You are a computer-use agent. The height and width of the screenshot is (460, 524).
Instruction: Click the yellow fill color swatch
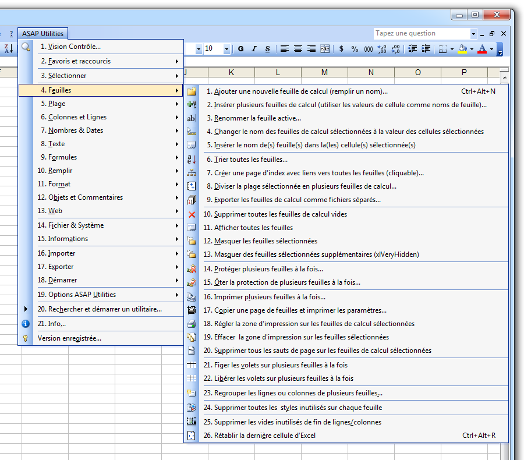[x=463, y=52]
